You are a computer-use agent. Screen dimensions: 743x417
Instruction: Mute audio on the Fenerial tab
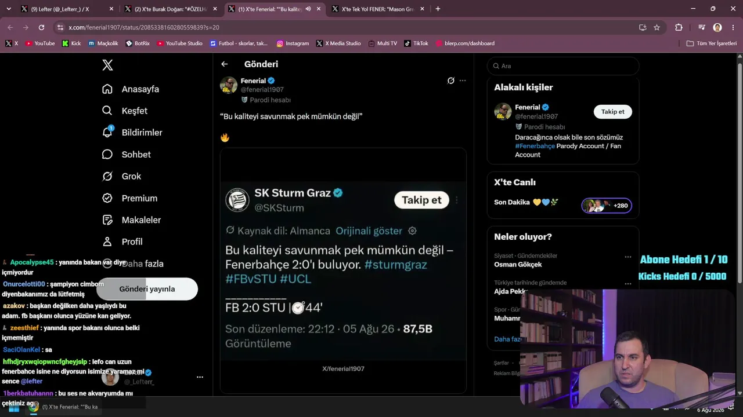pos(308,9)
